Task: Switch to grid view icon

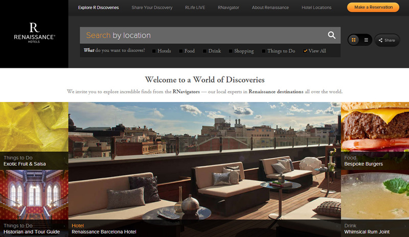Action: 354,40
